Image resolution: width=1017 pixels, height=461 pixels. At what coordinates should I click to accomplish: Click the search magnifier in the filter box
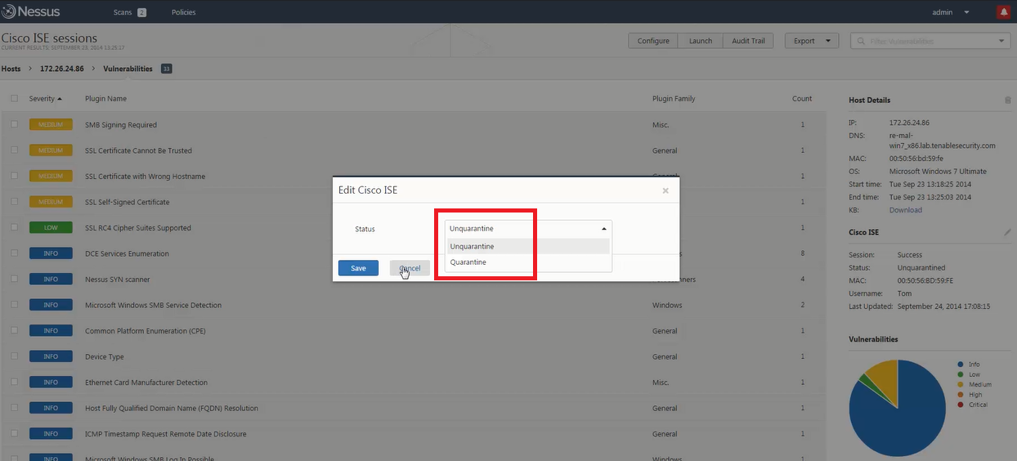(861, 41)
